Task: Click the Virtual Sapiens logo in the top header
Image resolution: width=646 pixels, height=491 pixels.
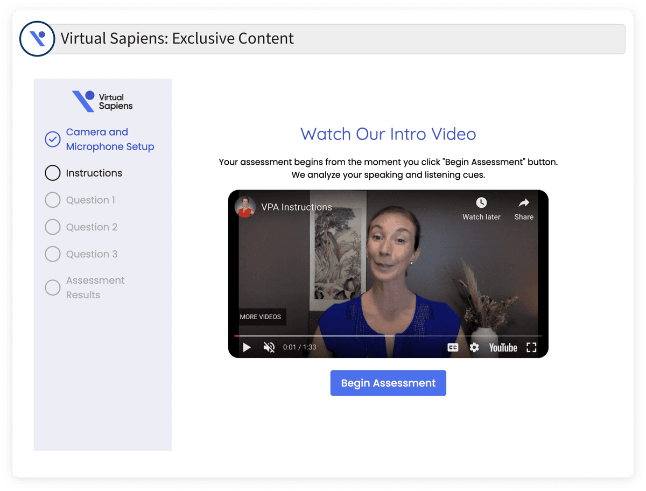Action: pos(37,38)
